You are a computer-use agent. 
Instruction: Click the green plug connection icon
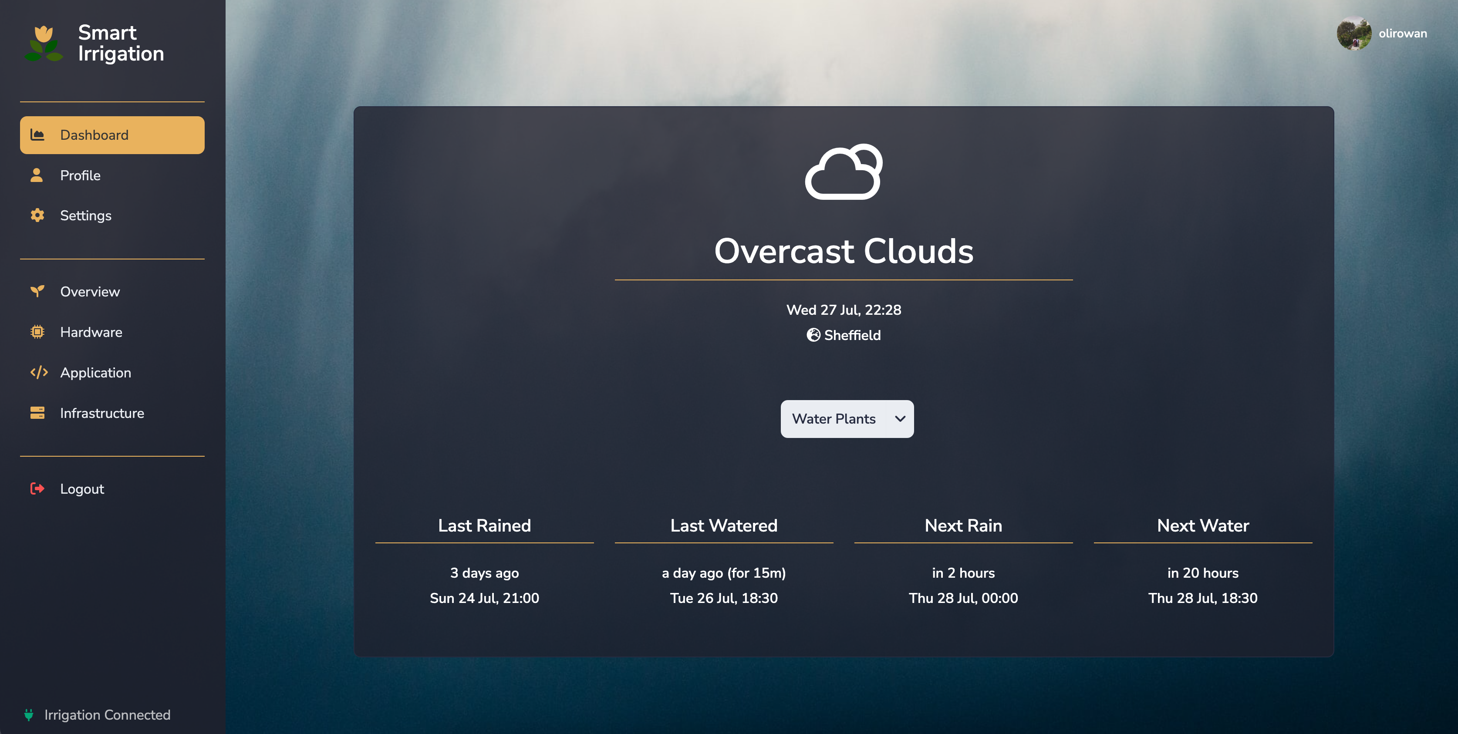(29, 715)
